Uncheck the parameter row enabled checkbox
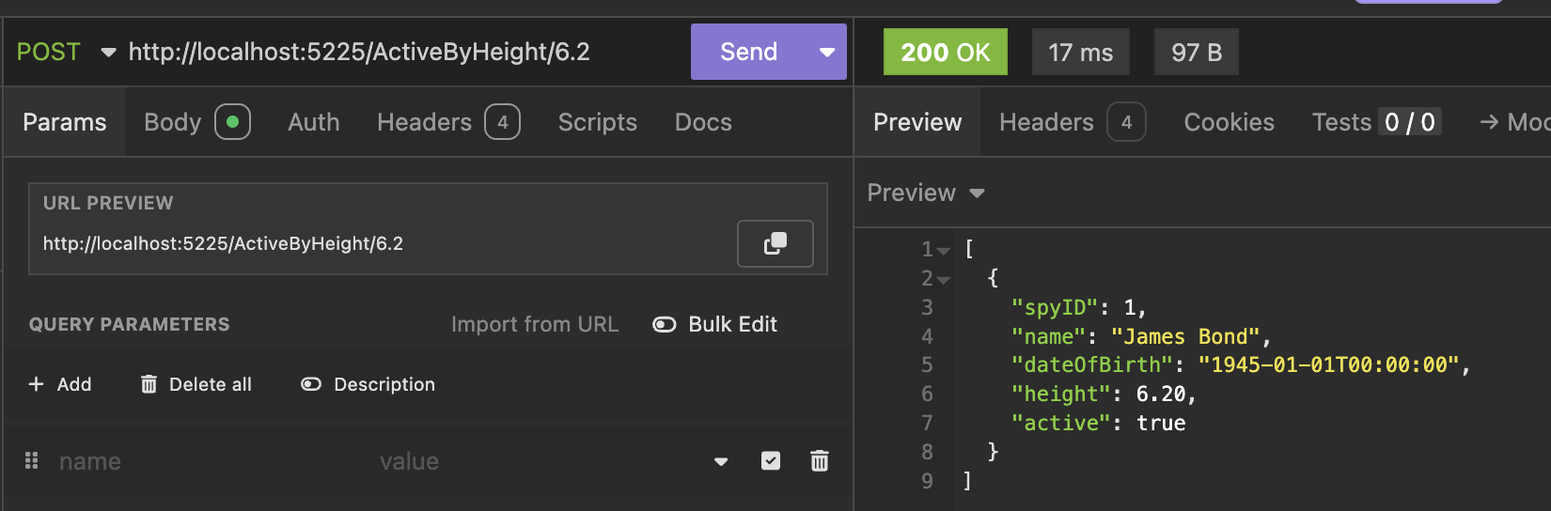Viewport: 1551px width, 511px height. point(771,461)
